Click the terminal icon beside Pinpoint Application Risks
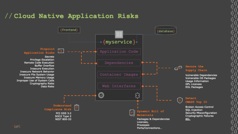Viewport: 238px width, 134px height. (61, 51)
